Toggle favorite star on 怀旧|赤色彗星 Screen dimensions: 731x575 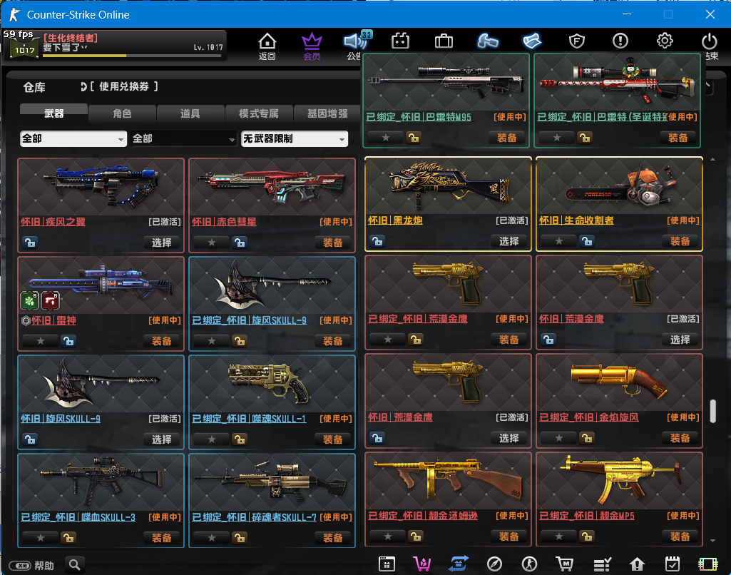[x=212, y=243]
